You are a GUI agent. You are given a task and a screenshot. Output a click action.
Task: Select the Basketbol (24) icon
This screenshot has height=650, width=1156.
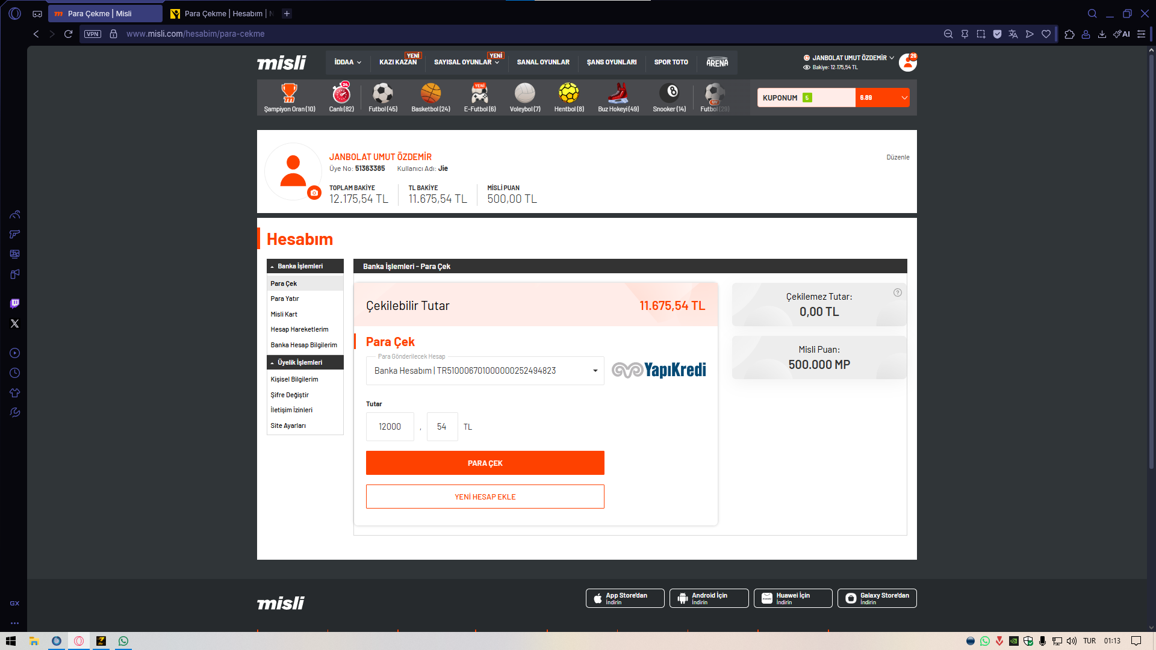(x=431, y=94)
